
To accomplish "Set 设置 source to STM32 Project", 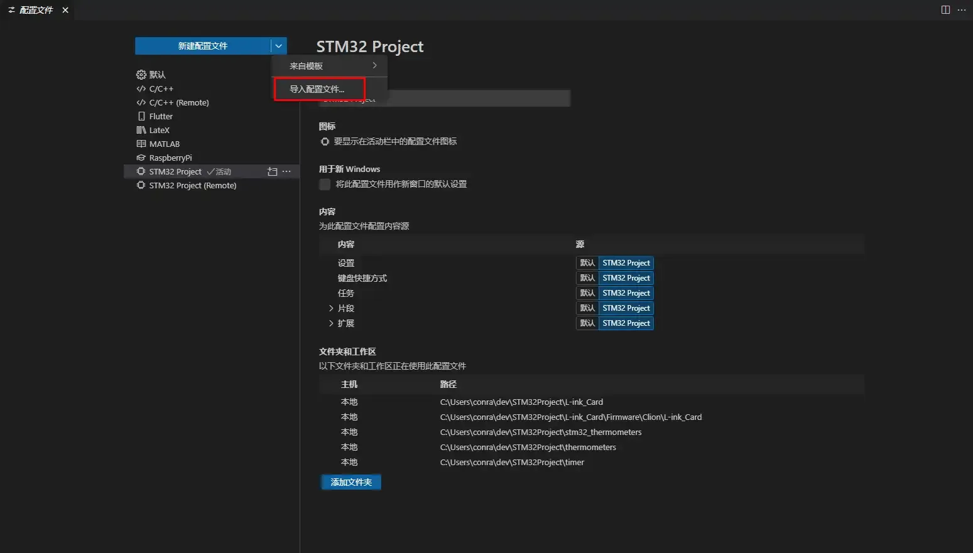I will [626, 263].
